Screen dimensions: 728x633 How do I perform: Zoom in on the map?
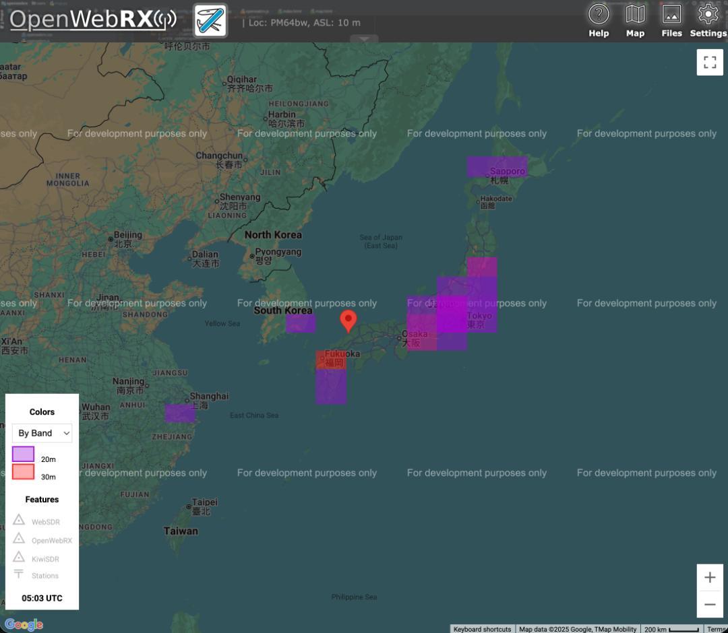click(709, 577)
